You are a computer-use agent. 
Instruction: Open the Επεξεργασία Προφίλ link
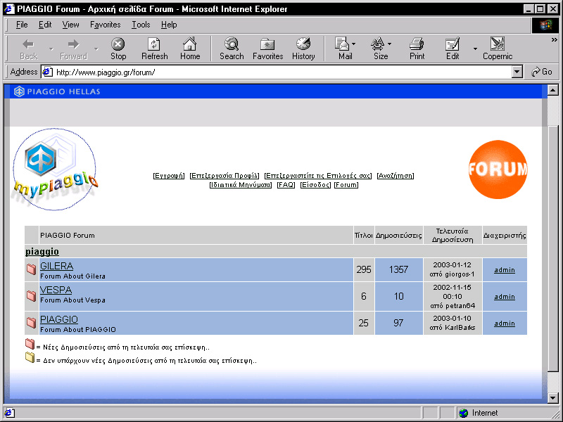[224, 175]
